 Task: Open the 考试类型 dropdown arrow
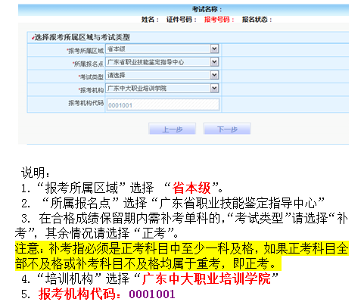[214, 75]
